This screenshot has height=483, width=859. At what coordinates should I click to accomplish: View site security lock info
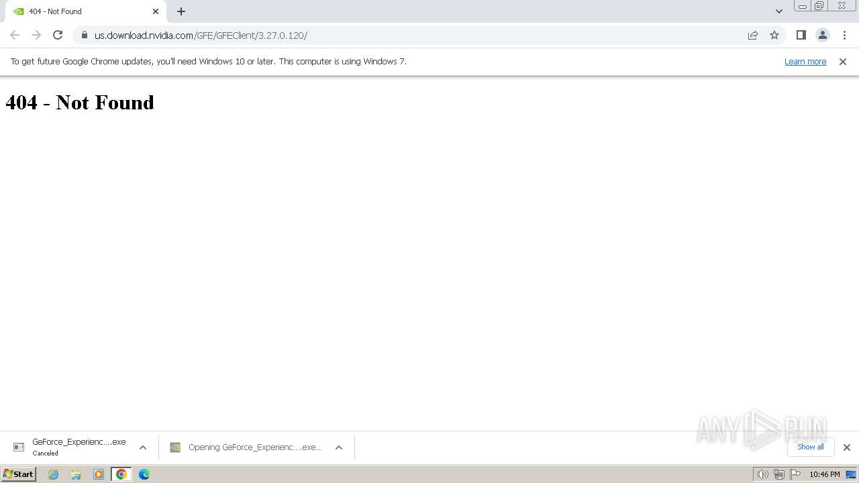click(x=84, y=35)
